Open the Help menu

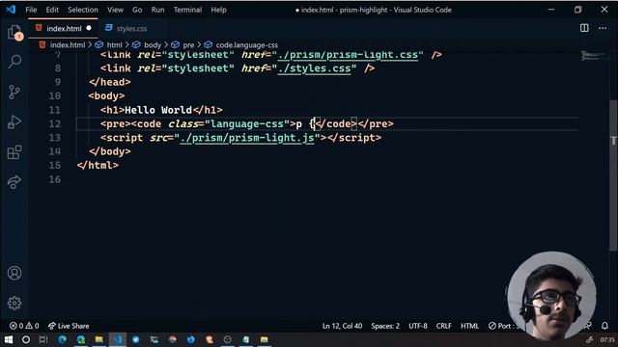pos(218,10)
